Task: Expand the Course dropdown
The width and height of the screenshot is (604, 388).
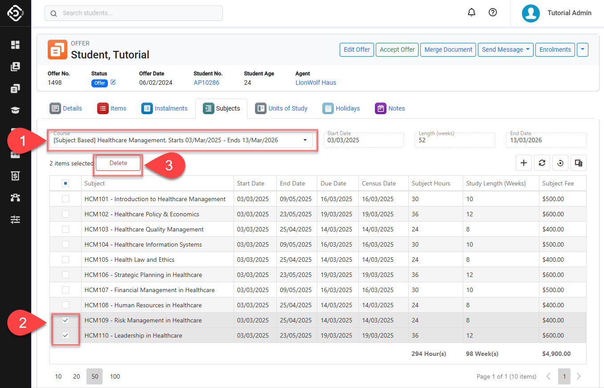Action: pos(305,140)
